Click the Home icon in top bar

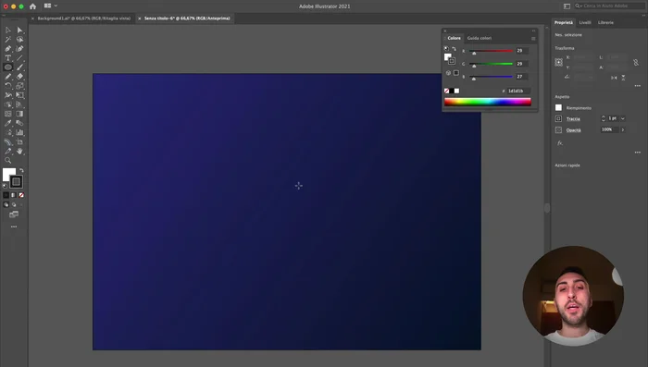32,6
